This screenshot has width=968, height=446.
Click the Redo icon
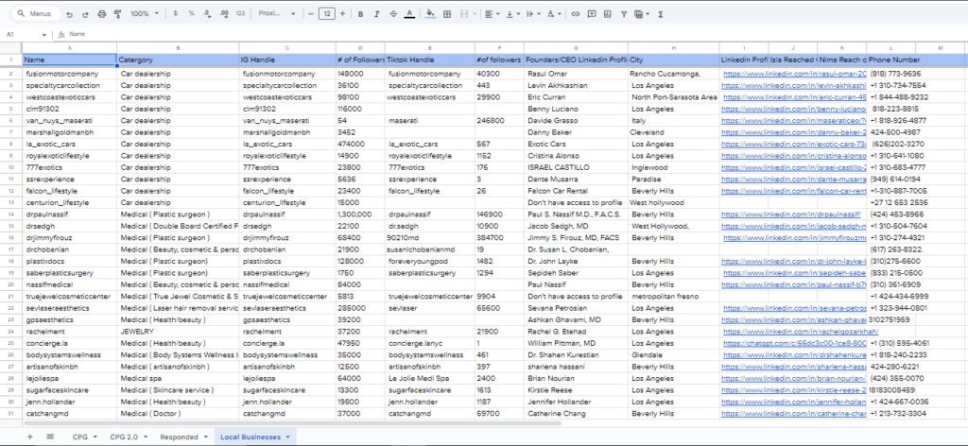(x=85, y=13)
